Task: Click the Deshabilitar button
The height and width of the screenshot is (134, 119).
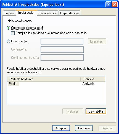Action: pos(96,111)
